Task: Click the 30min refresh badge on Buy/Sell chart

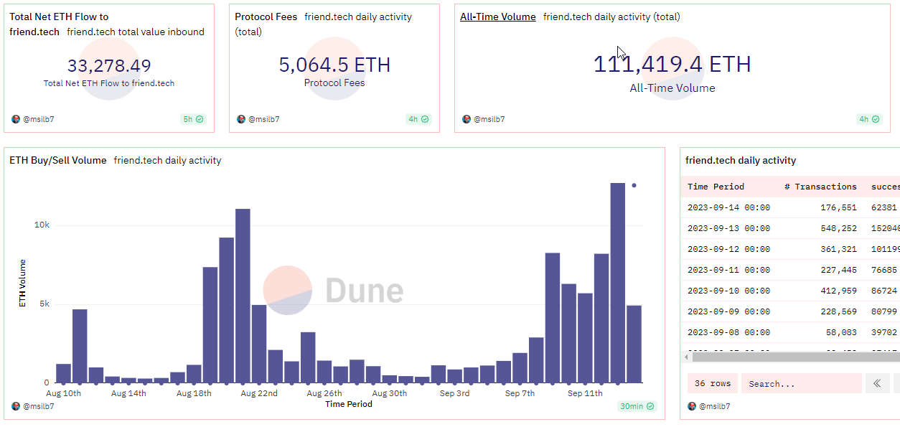Action: 637,406
